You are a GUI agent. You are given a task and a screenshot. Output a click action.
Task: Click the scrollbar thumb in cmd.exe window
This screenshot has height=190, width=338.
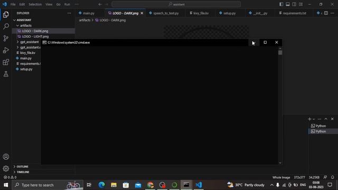tap(280, 53)
